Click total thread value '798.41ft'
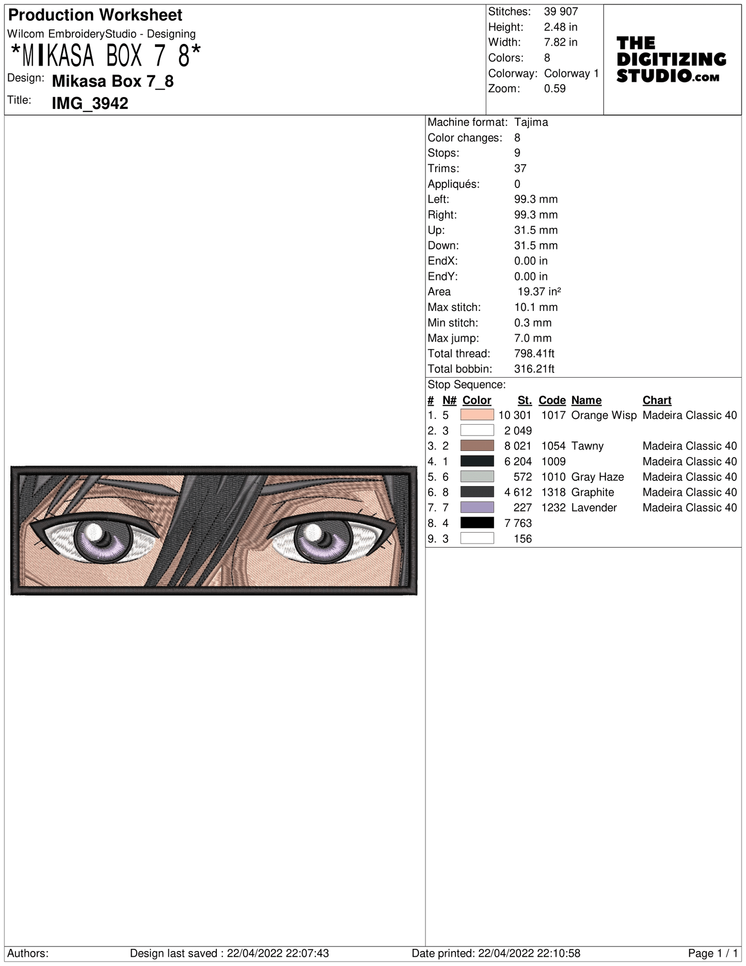This screenshot has width=746, height=966. pos(534,354)
